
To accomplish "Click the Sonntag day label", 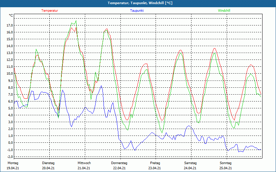I will [x=226, y=163].
